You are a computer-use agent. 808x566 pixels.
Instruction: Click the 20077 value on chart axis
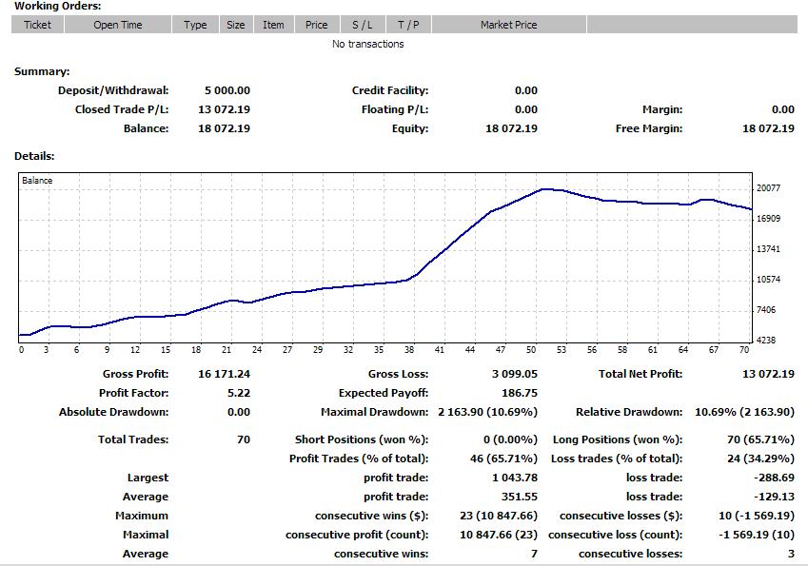(x=767, y=188)
